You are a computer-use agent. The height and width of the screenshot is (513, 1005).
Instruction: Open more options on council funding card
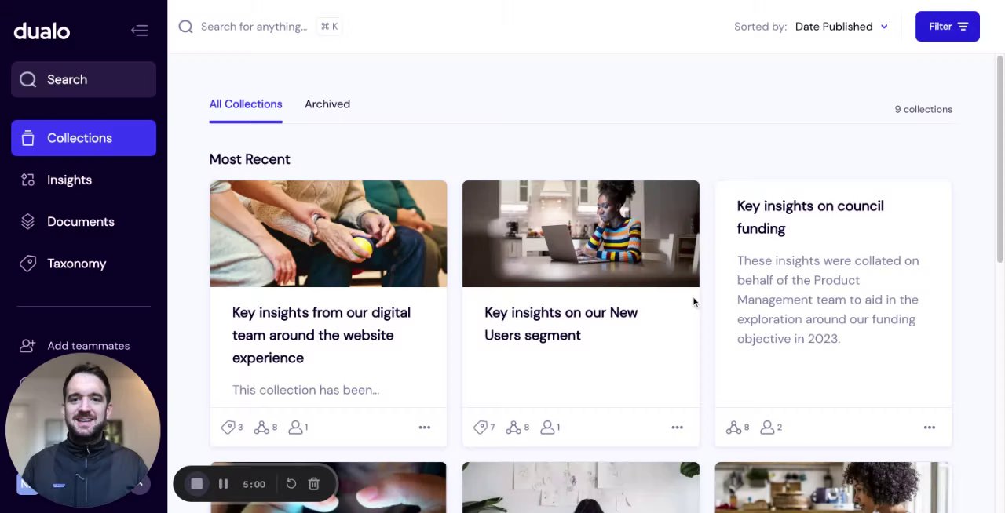[x=930, y=427]
